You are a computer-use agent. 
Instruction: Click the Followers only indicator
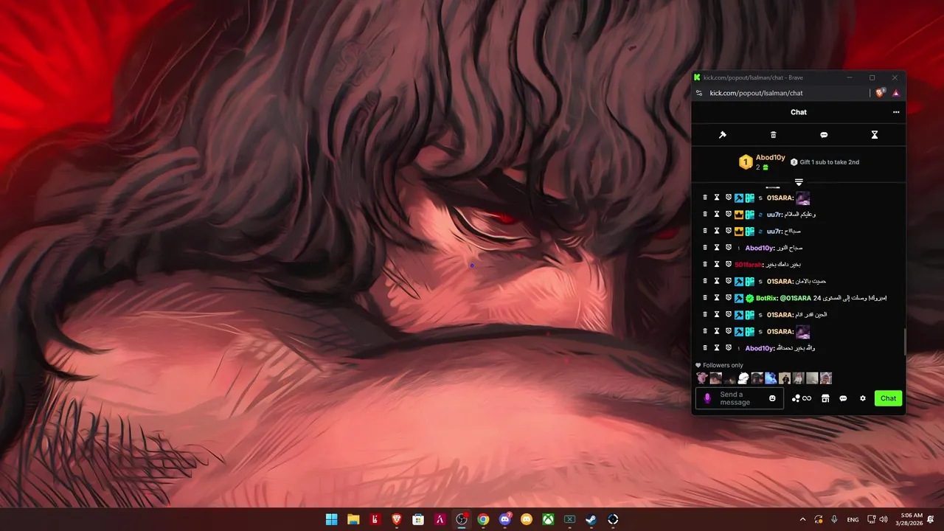tap(720, 365)
